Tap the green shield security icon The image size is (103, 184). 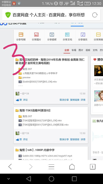click(8, 15)
